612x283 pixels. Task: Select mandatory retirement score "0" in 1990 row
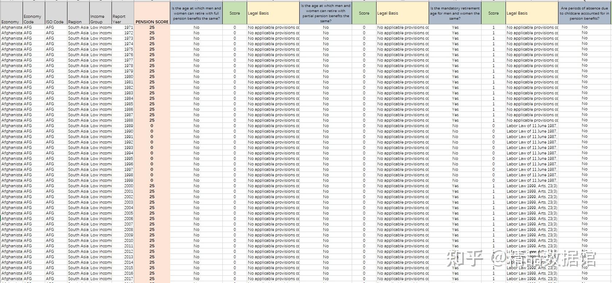(x=494, y=131)
